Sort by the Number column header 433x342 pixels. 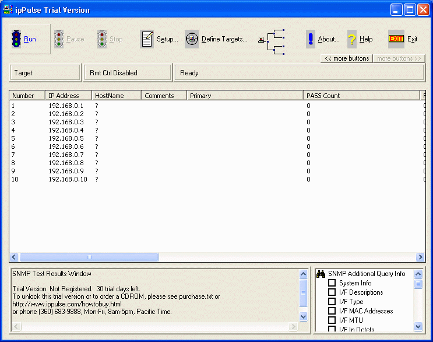point(27,96)
